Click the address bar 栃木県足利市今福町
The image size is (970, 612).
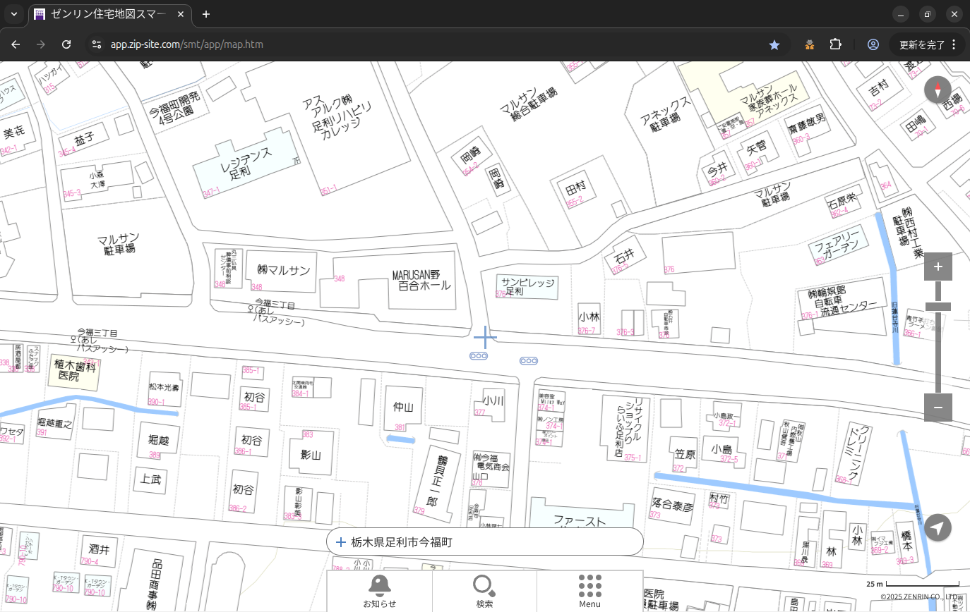click(485, 542)
